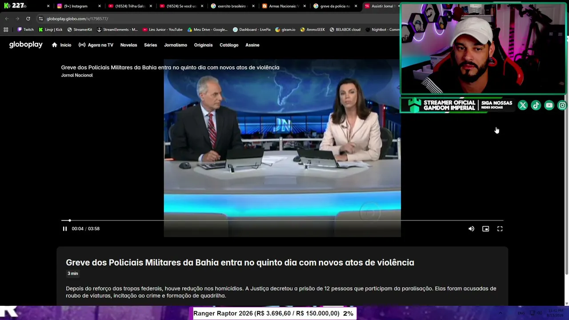The width and height of the screenshot is (569, 320).
Task: Open the gleam.io bookmark
Action: (285, 30)
